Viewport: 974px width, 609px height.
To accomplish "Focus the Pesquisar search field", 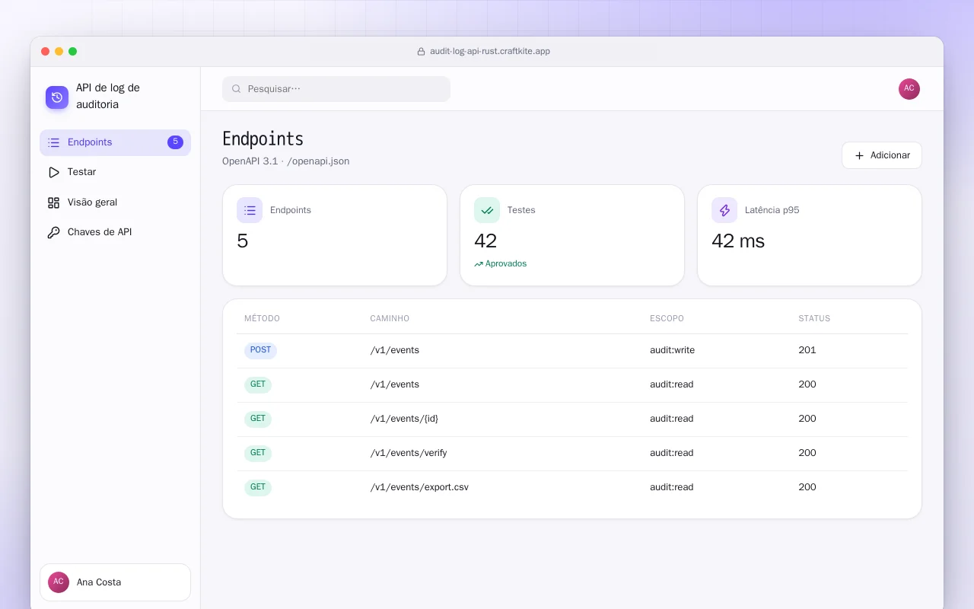I will point(336,89).
